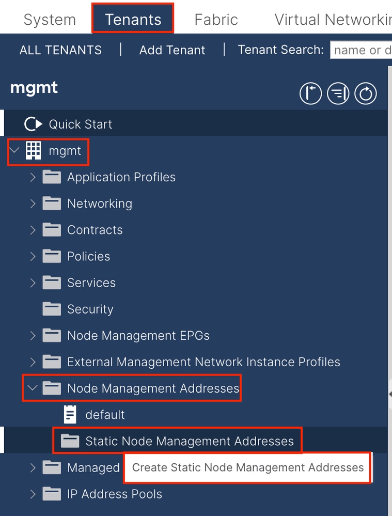Click the Tenant Search input field

coord(360,50)
